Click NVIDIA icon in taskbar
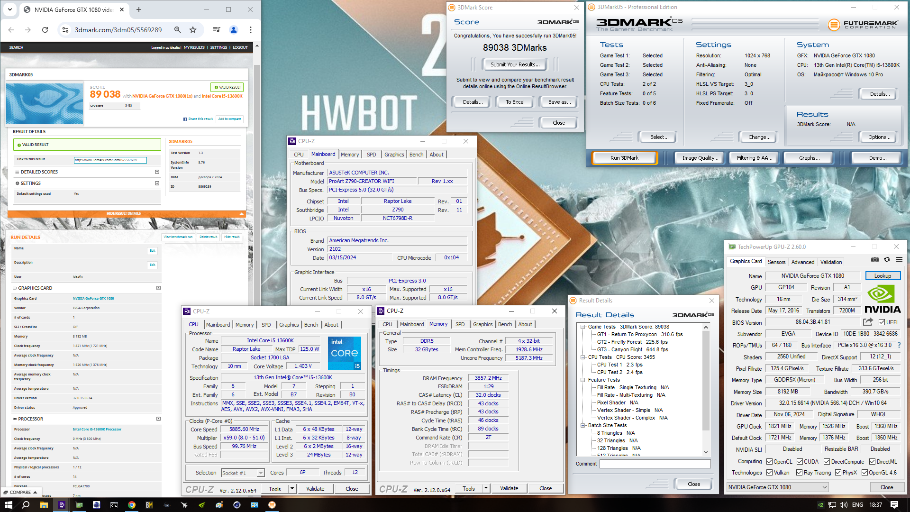The image size is (910, 512). click(202, 505)
